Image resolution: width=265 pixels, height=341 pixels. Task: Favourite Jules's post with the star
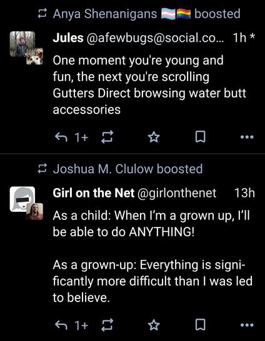(154, 137)
